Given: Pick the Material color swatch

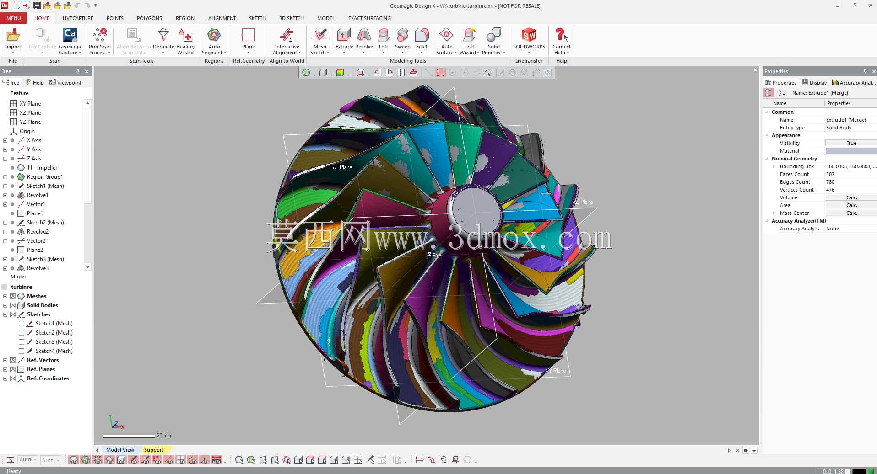Looking at the screenshot, I should pos(851,151).
